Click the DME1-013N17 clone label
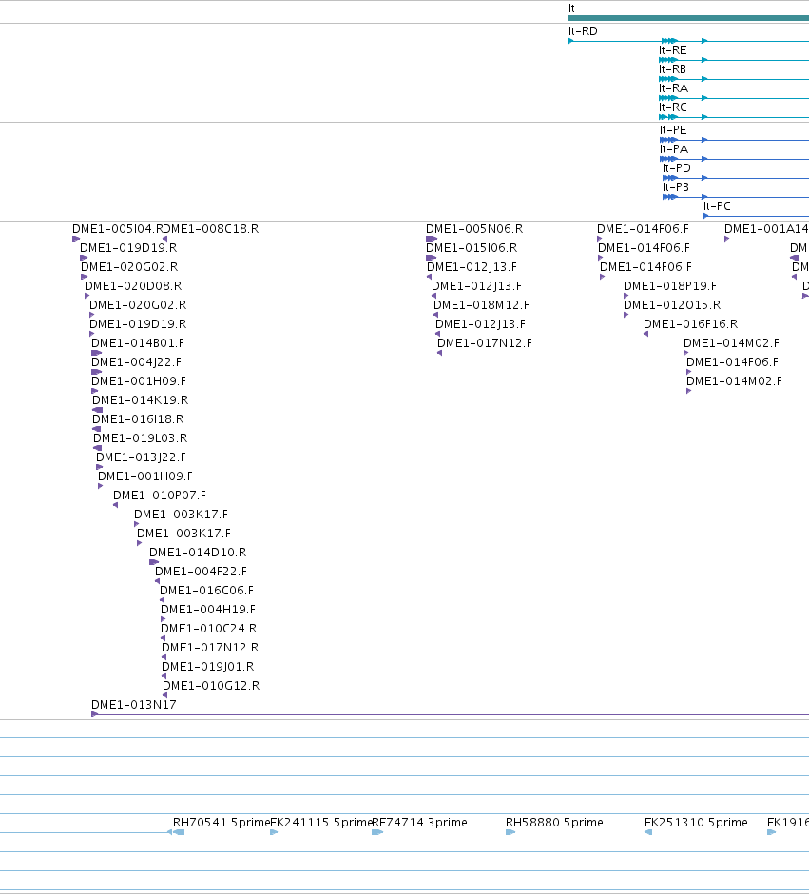The image size is (809, 894). coord(134,704)
